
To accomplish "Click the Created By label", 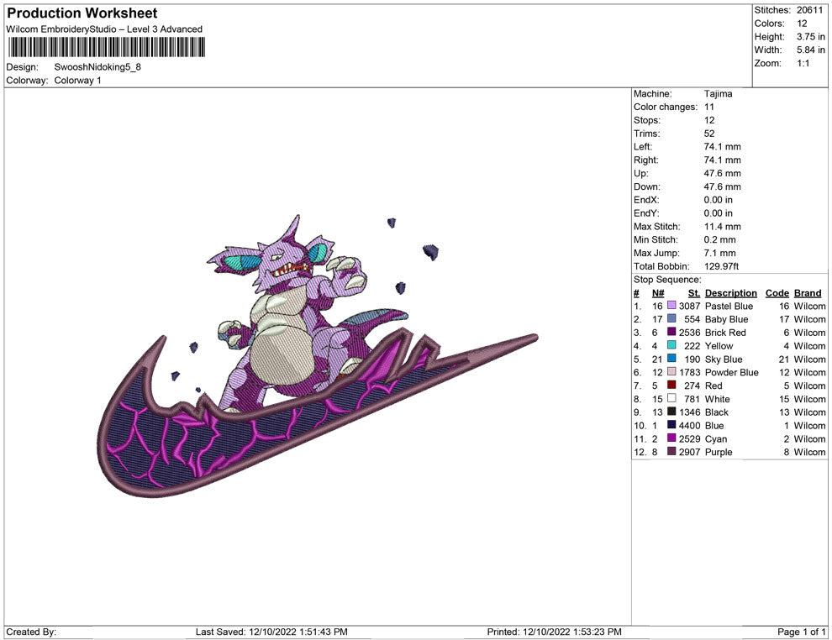I will [x=31, y=632].
